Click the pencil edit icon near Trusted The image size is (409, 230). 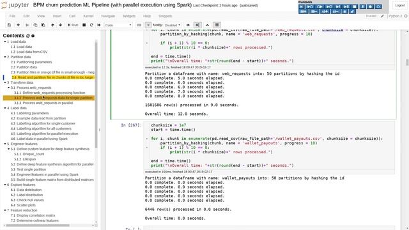tap(382, 16)
